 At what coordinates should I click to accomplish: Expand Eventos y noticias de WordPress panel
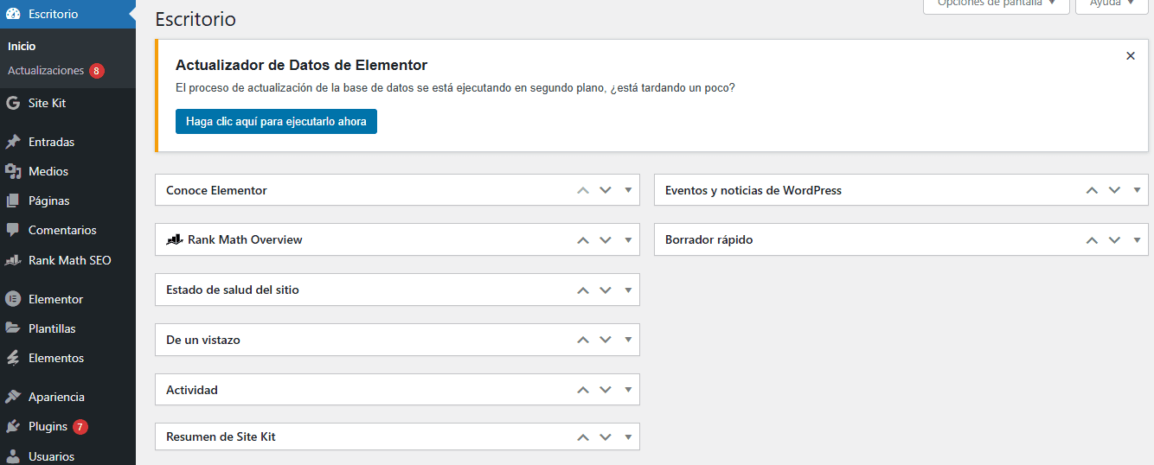pyautogui.click(x=1137, y=190)
